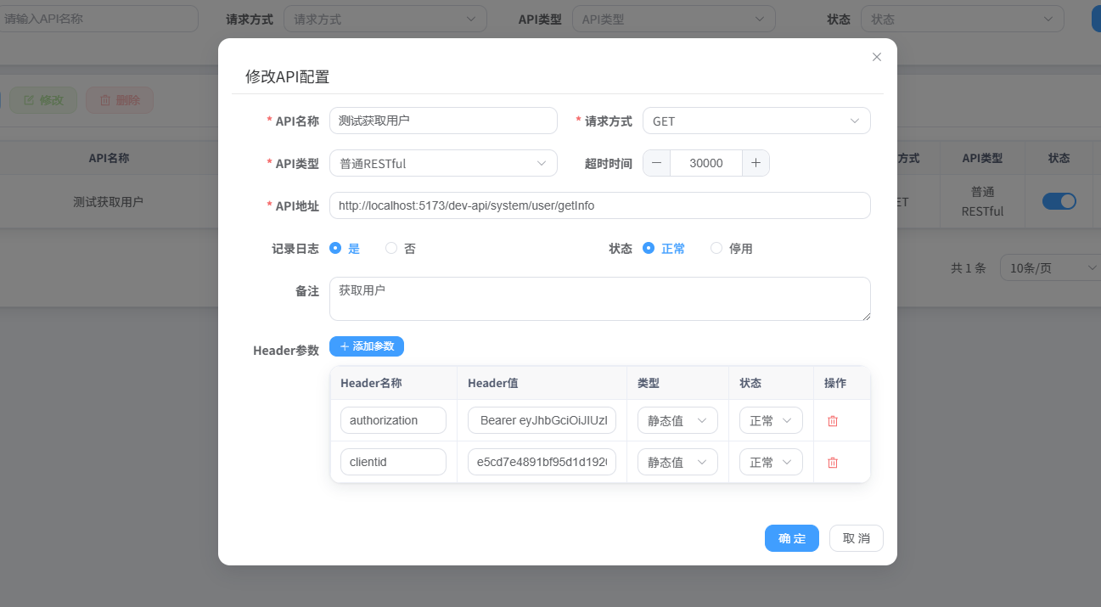This screenshot has height=607, width=1101.
Task: Open the 正常 status dropdown for clientid
Action: 770,462
